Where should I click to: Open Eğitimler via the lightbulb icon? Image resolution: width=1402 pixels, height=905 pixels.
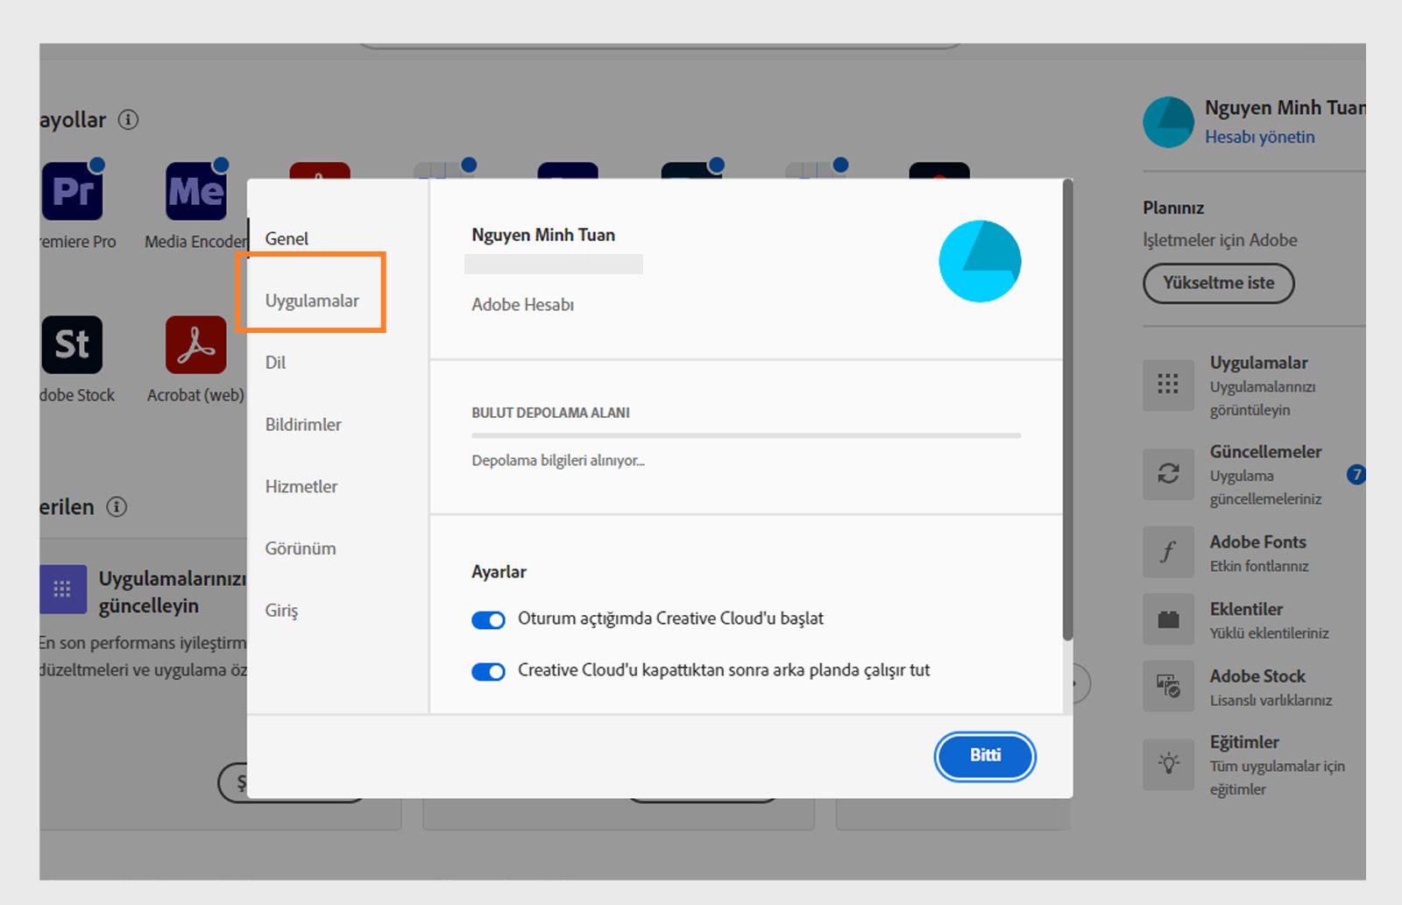point(1167,764)
